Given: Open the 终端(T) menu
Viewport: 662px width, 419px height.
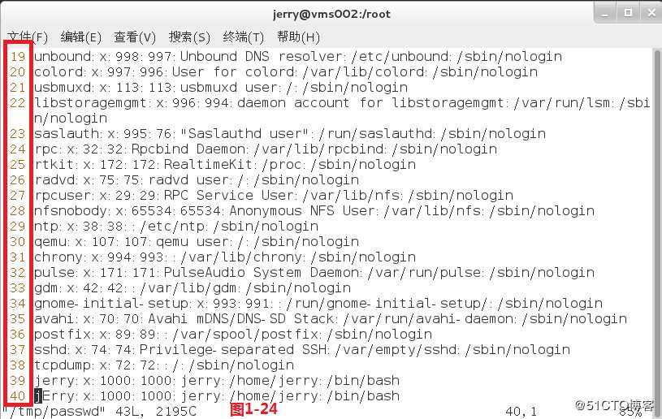Looking at the screenshot, I should pyautogui.click(x=243, y=37).
